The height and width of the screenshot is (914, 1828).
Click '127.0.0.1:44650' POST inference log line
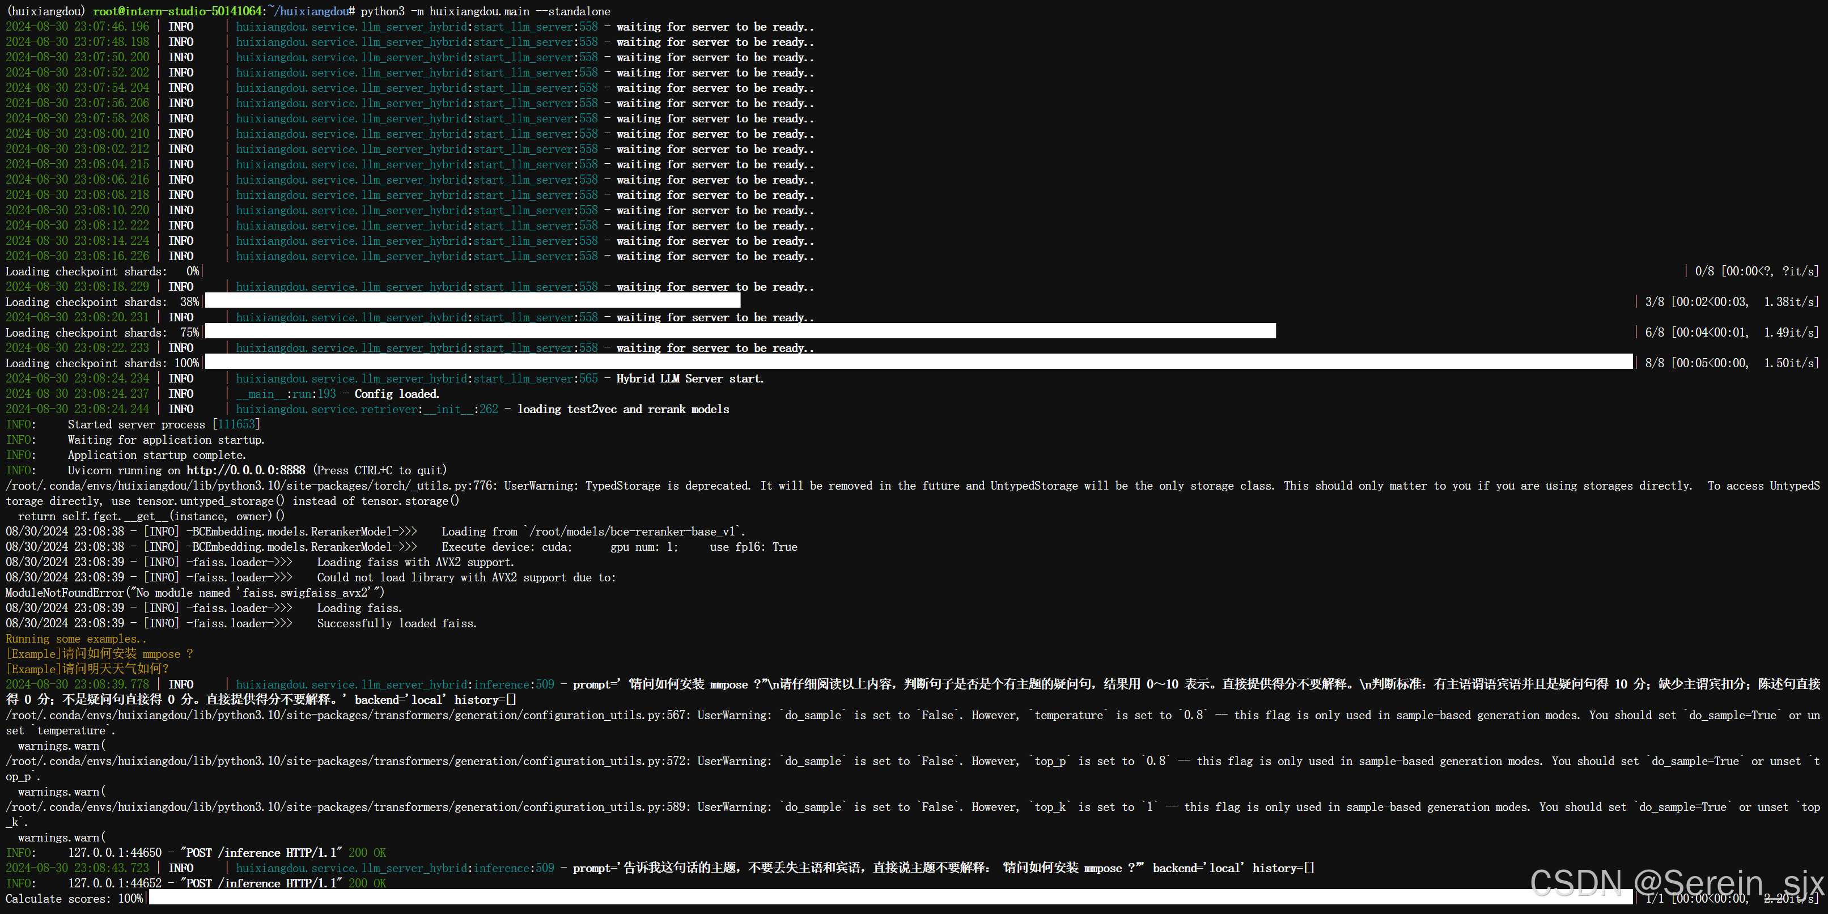tap(115, 853)
